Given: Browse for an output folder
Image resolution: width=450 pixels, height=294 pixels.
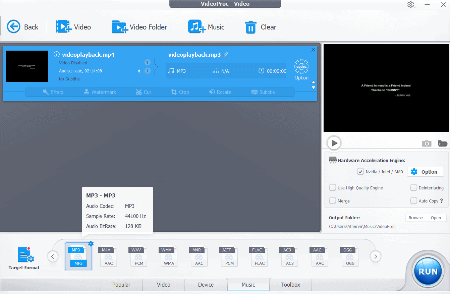Looking at the screenshot, I should (416, 218).
